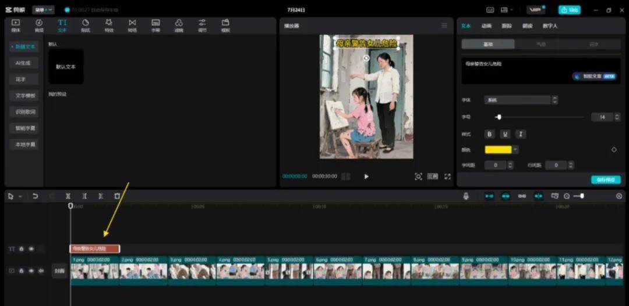Click the 保存预设 save preset button
The height and width of the screenshot is (306, 629).
[605, 180]
